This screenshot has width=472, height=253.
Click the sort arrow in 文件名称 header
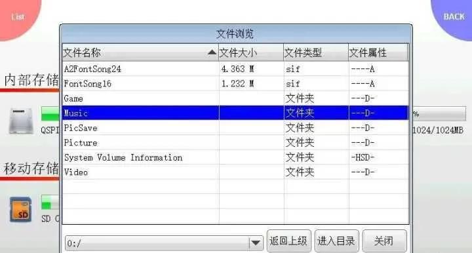click(x=212, y=52)
